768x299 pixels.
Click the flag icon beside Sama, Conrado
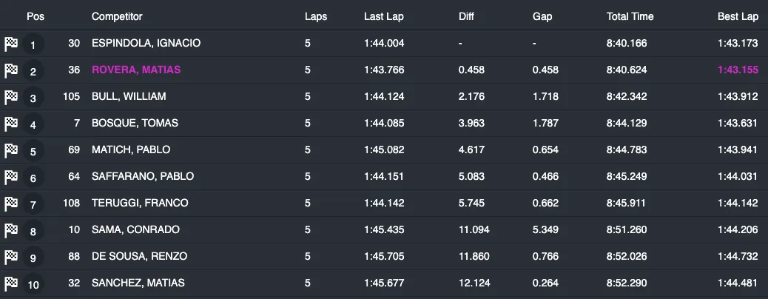pyautogui.click(x=11, y=230)
